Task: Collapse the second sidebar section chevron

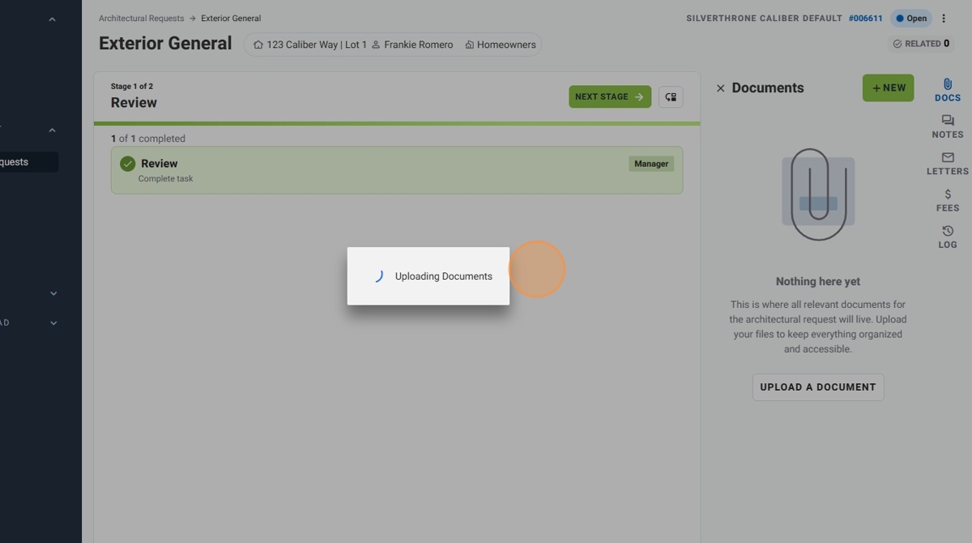Action: point(52,130)
